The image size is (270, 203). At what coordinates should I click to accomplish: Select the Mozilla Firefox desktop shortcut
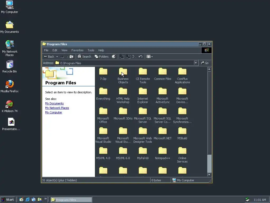(x=10, y=86)
